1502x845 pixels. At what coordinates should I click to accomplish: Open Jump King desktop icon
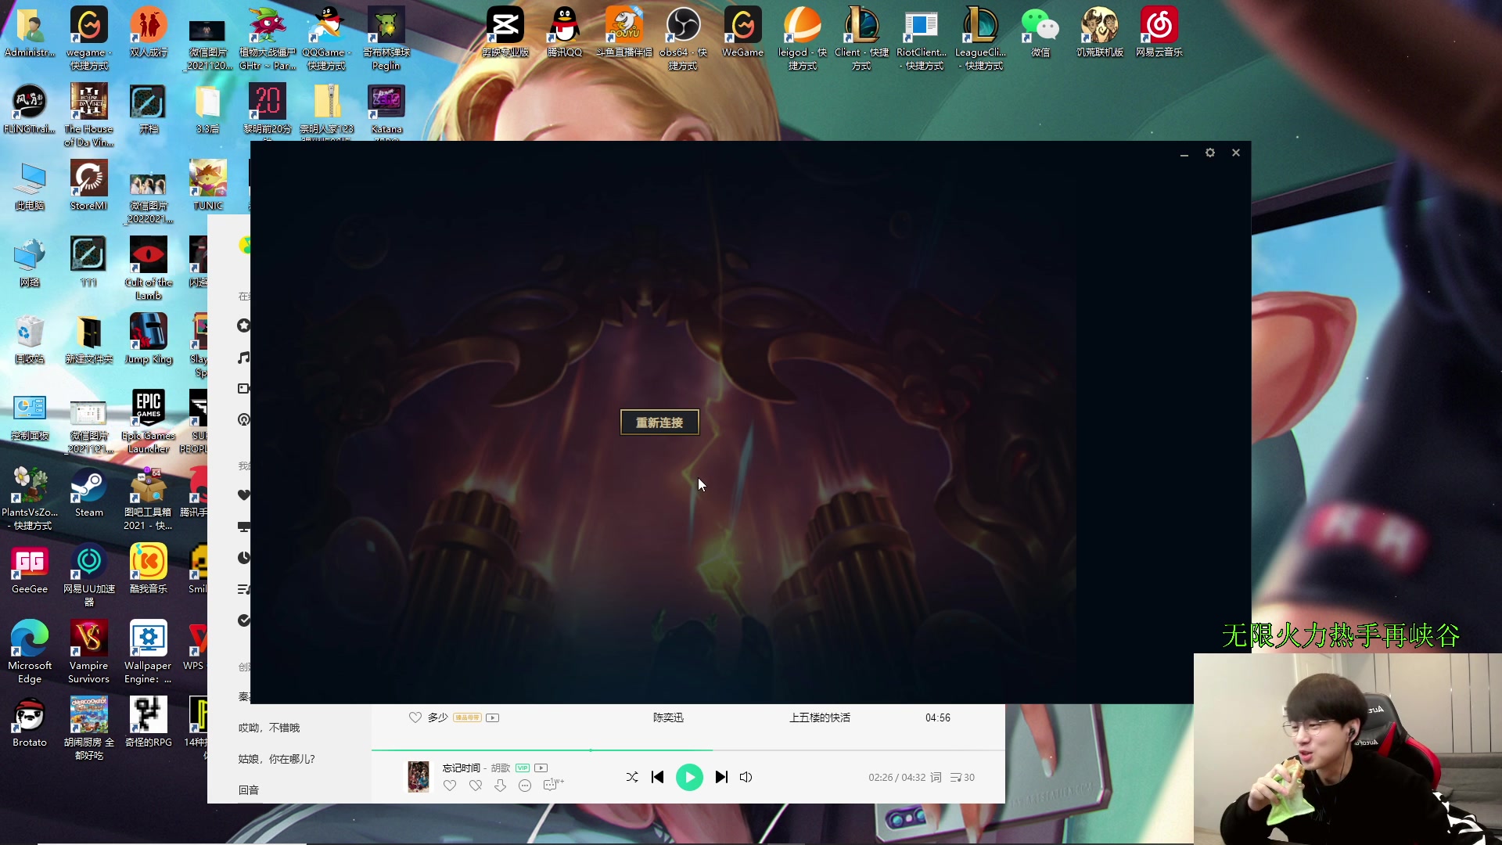(149, 339)
